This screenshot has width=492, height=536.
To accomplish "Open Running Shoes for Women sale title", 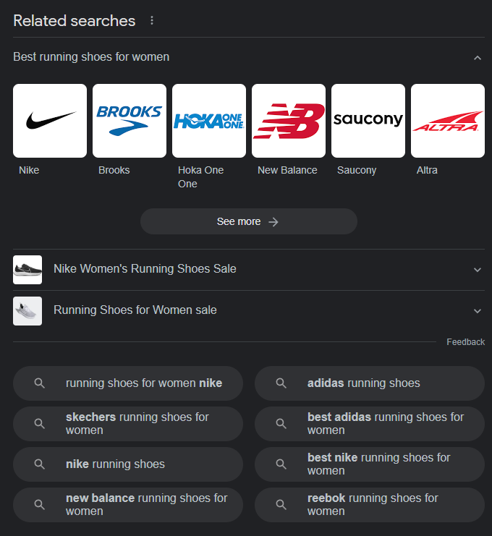I will tap(135, 310).
